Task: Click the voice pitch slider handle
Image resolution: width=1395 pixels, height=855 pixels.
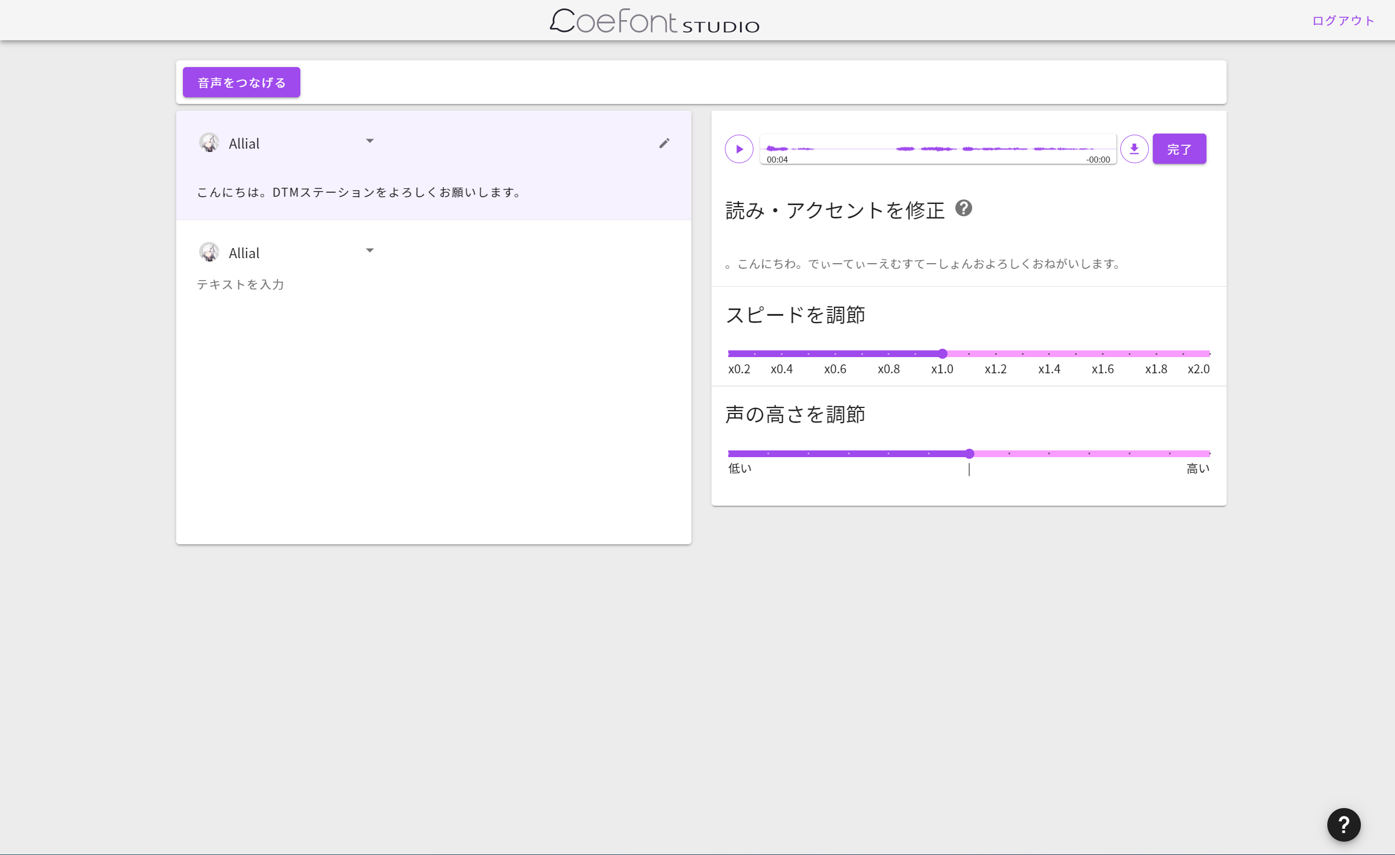Action: [969, 454]
